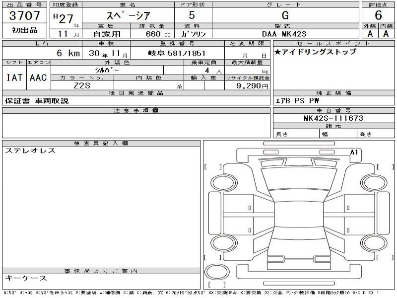The width and height of the screenshot is (397, 298).
Task: Click the inspector note ステレオレス
Action: coord(30,150)
